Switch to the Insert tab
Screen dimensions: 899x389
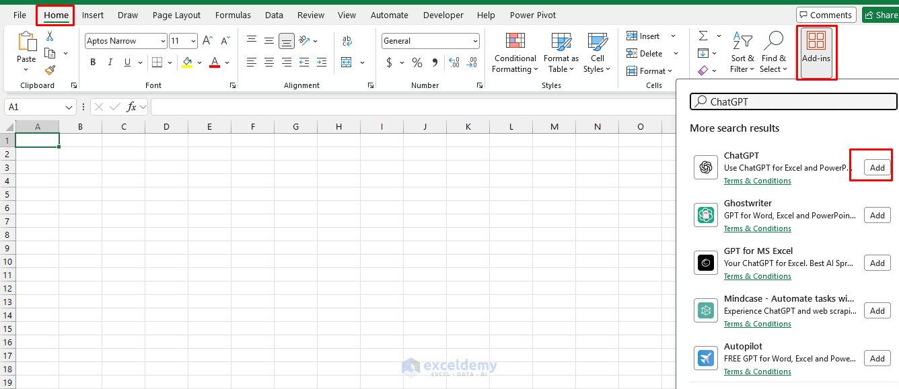coord(93,15)
